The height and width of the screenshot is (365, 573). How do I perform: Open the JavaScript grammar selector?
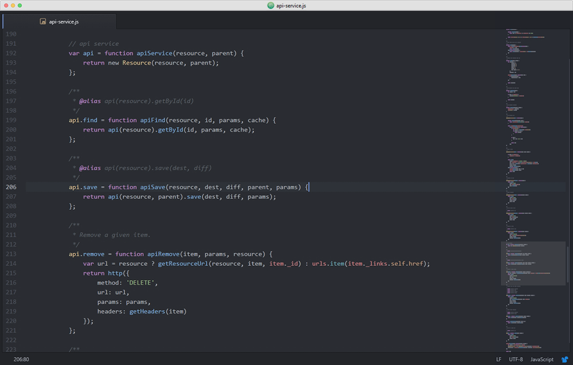click(541, 359)
